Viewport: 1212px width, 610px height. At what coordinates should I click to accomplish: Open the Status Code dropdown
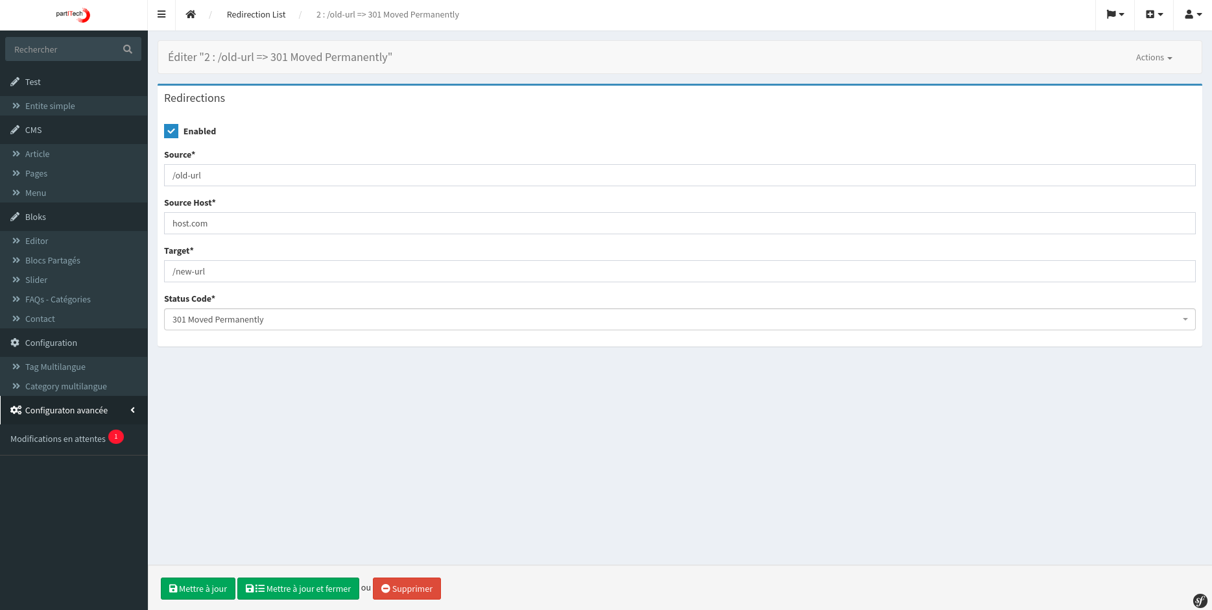[1185, 319]
